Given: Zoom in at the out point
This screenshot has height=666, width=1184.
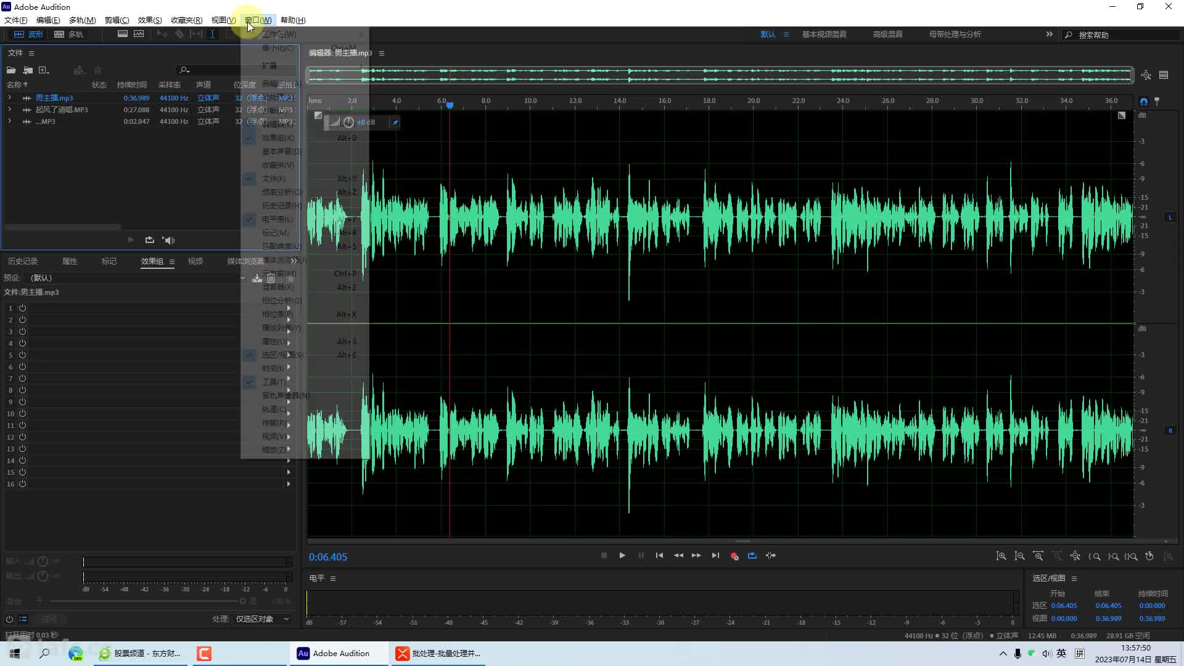Looking at the screenshot, I should (x=1113, y=556).
